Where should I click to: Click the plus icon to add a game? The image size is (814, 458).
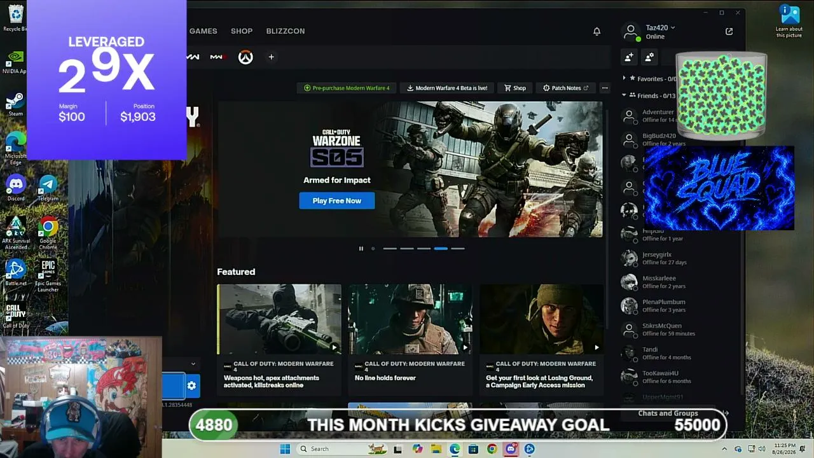pyautogui.click(x=271, y=57)
